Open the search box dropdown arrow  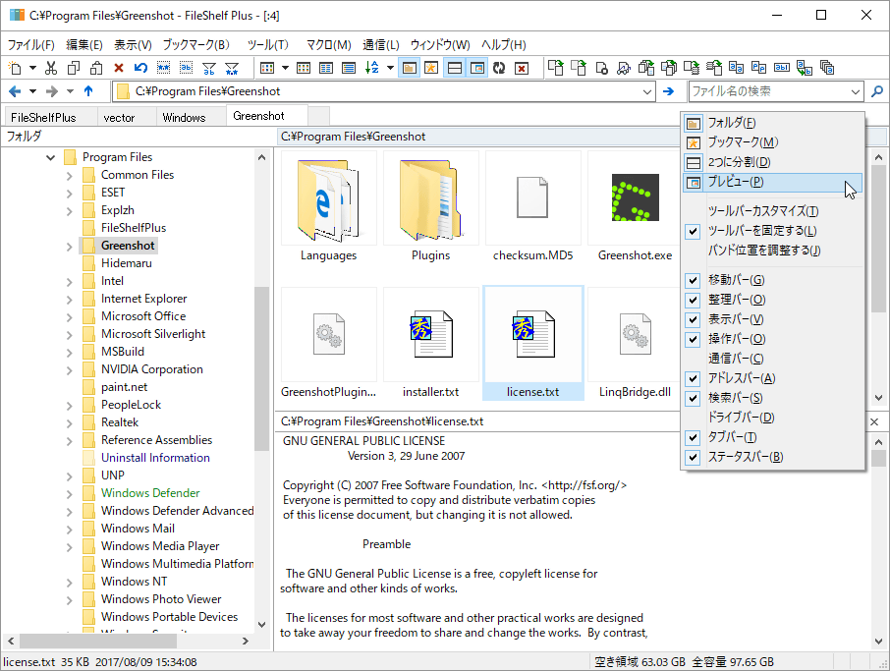[856, 91]
